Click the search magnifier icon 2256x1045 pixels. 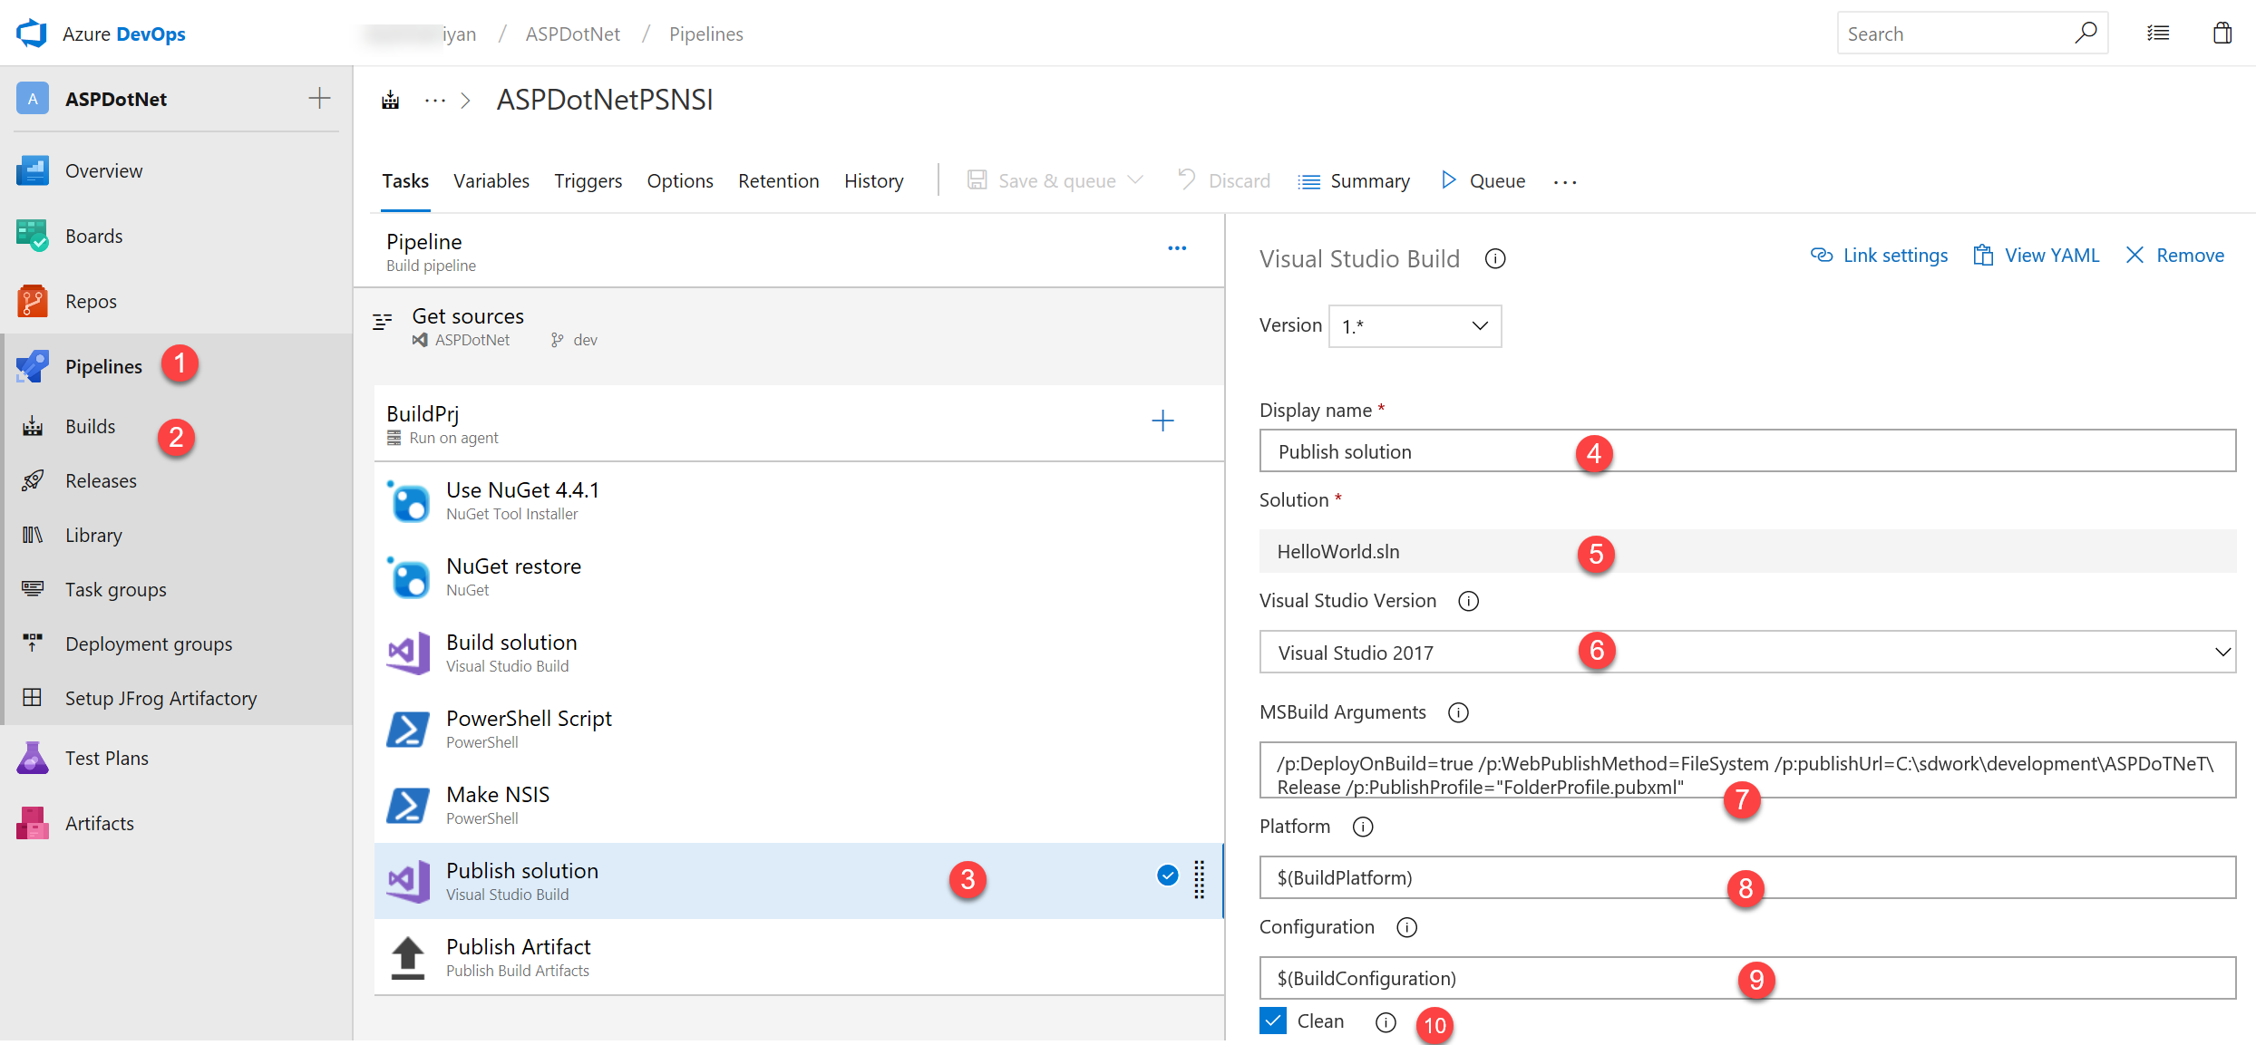click(x=2085, y=34)
